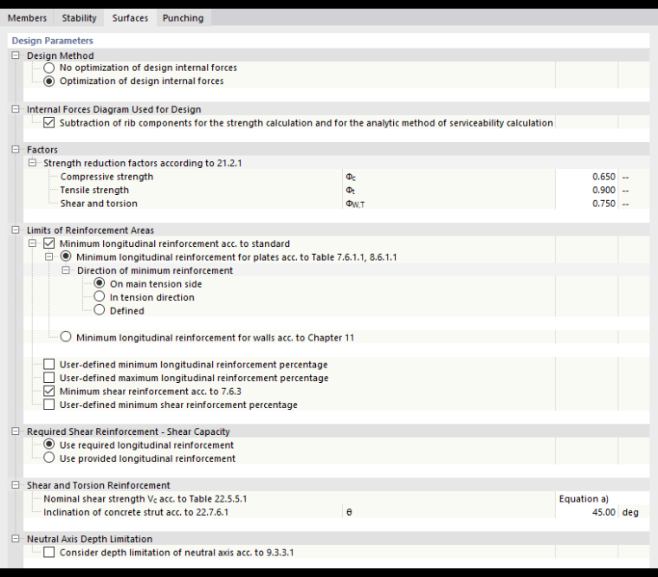Collapse Limits of Reinforcement Areas section
The width and height of the screenshot is (658, 577).
(16, 230)
